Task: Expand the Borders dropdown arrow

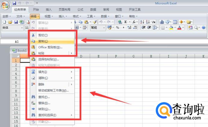Action: point(167,28)
